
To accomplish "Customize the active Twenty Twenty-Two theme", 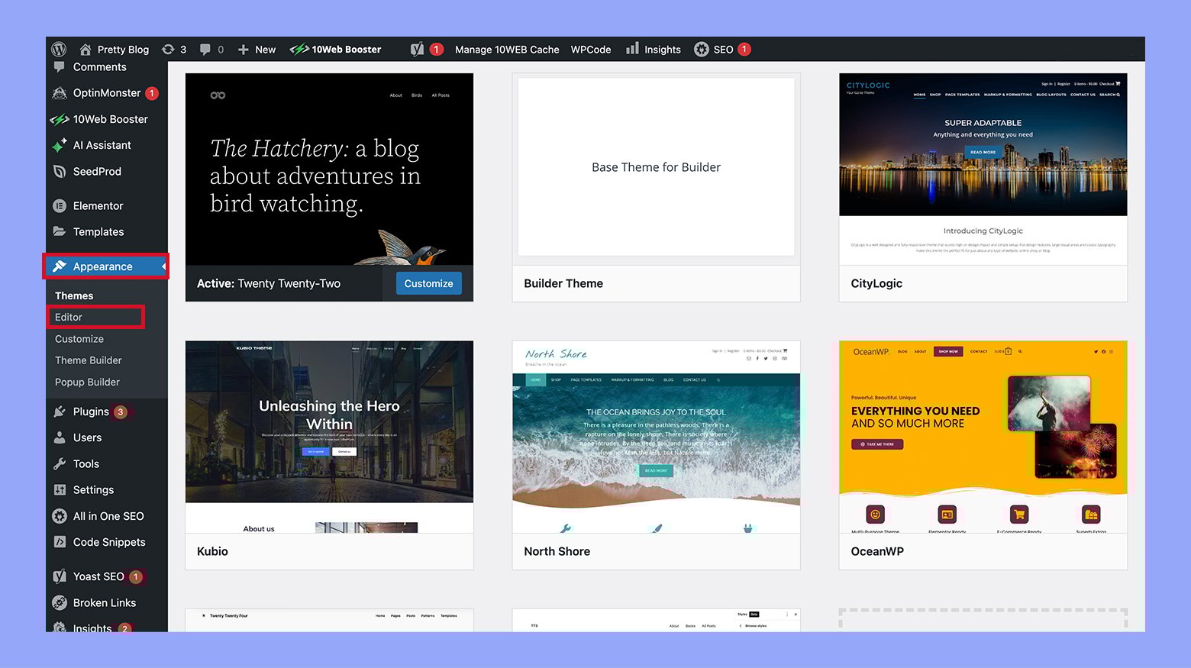I will coord(428,283).
